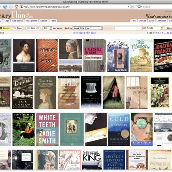Open the Never Let Me Go cover
The image size is (172, 172).
click(24, 129)
